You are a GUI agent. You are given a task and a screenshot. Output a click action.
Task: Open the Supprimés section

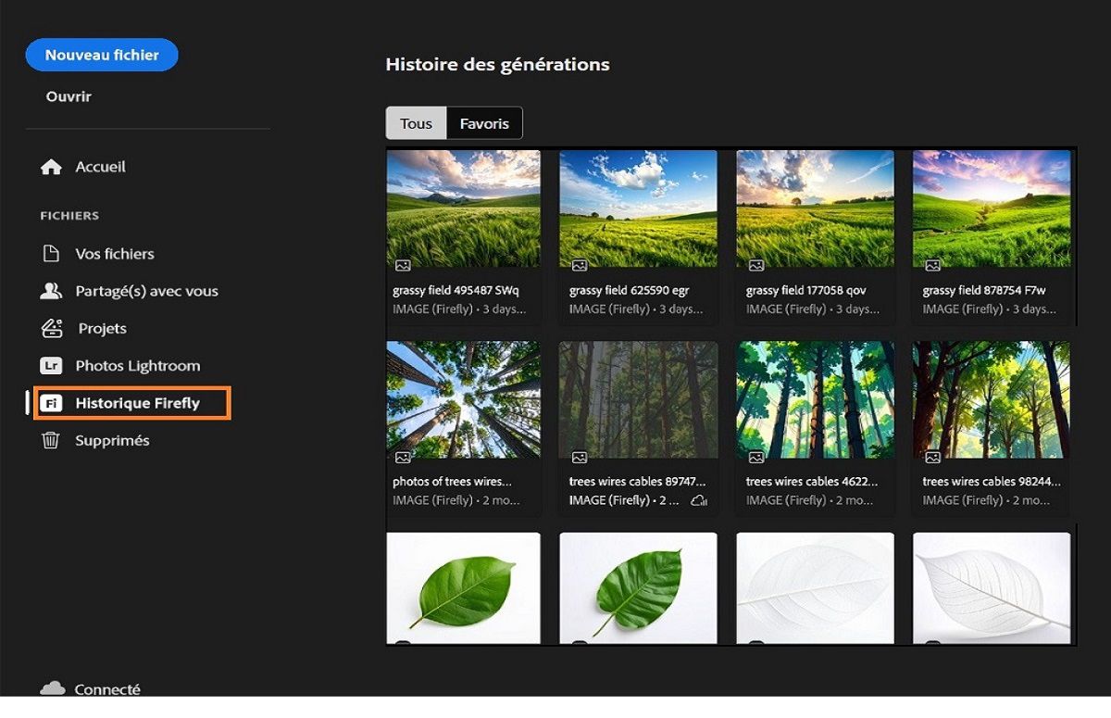112,441
